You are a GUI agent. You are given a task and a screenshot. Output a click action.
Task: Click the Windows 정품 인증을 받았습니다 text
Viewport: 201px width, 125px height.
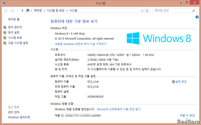(x=75, y=109)
